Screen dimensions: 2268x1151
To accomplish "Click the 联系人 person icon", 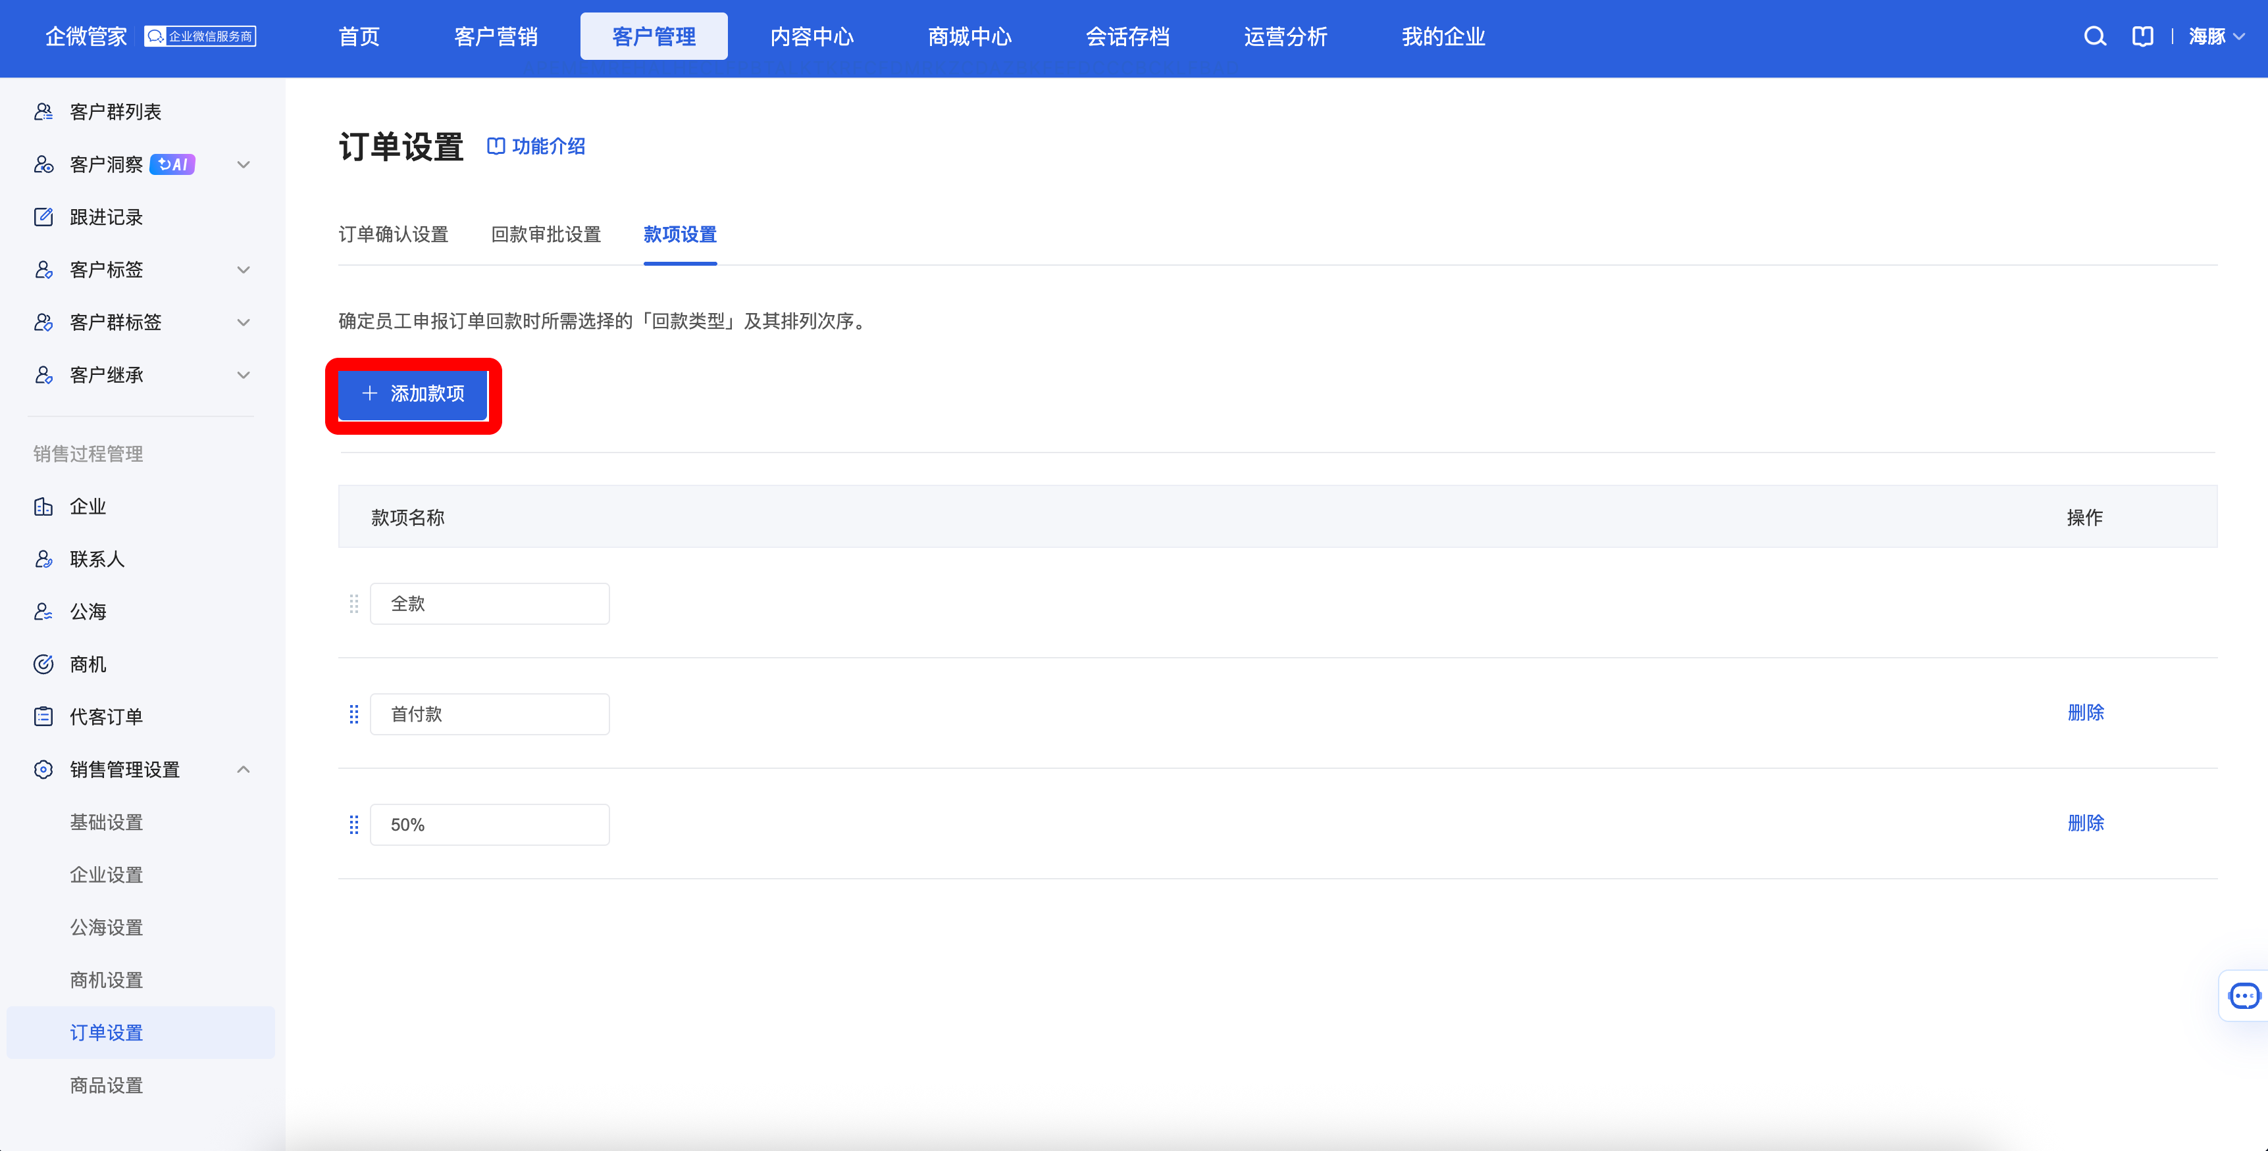I will pos(43,559).
